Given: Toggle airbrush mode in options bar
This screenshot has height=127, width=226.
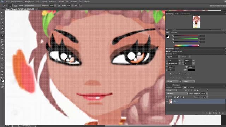Looking at the screenshot, I should [76, 6].
